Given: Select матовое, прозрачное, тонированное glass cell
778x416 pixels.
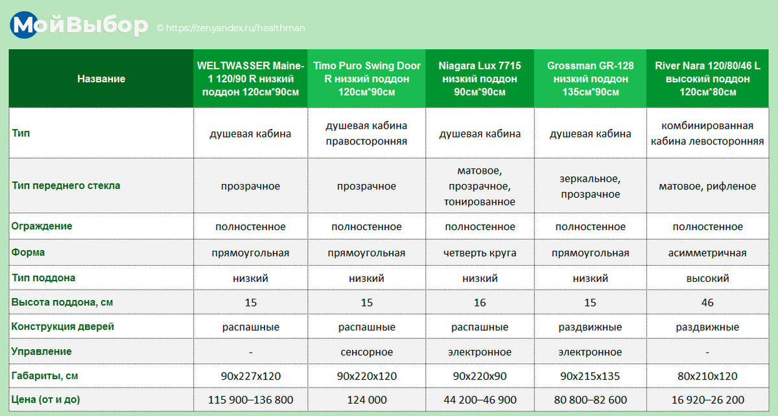Looking at the screenshot, I should click(480, 186).
